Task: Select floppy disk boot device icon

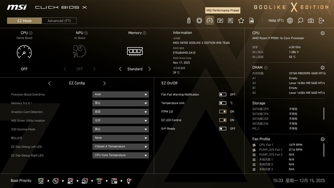Action: tap(114, 181)
